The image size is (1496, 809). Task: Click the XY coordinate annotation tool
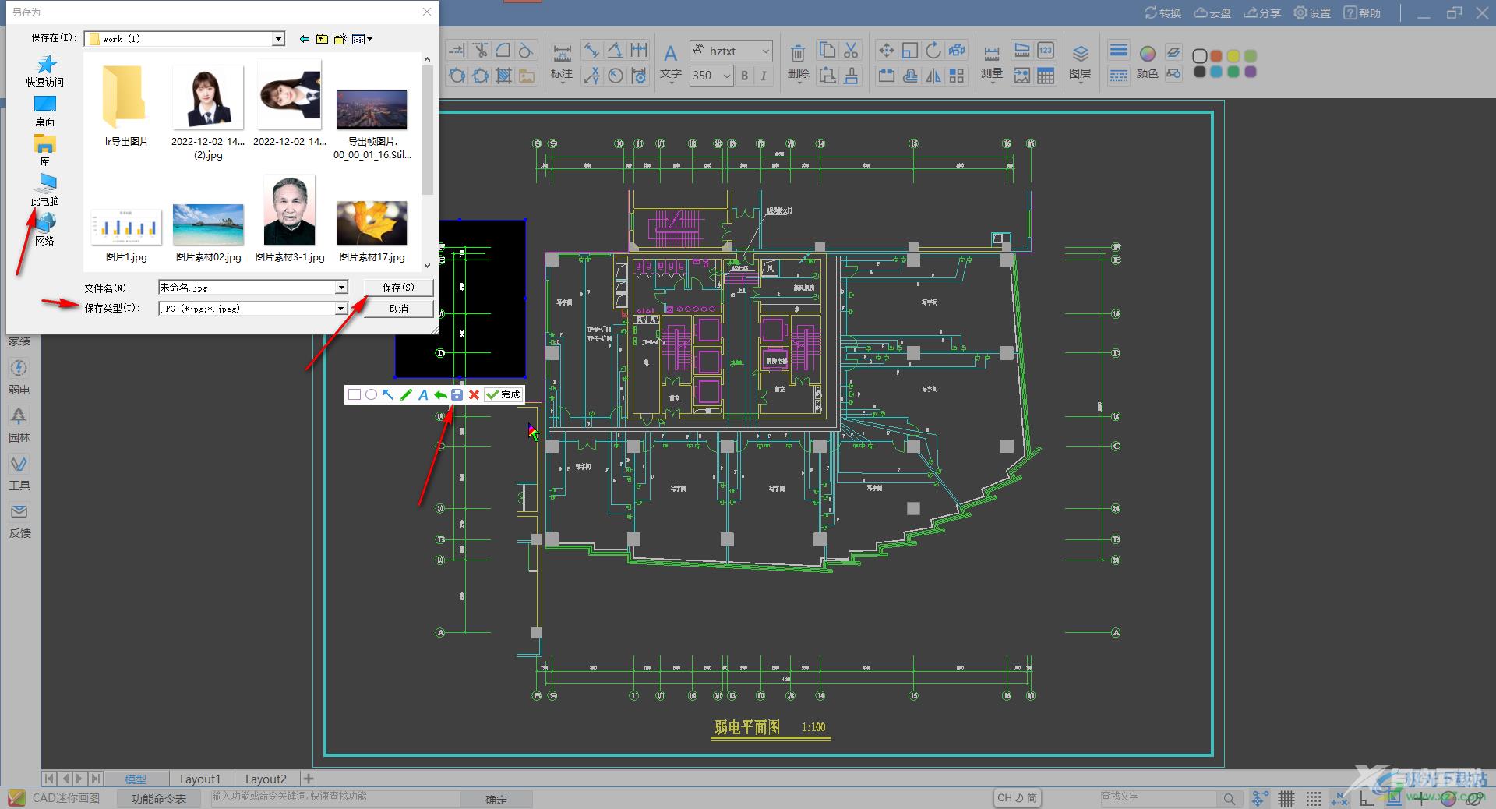[592, 76]
